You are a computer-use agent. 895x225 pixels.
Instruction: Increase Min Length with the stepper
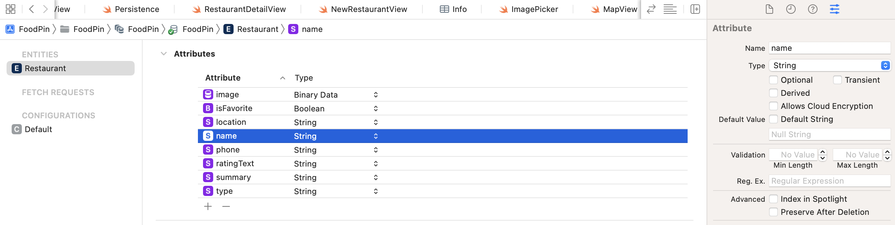coord(822,152)
